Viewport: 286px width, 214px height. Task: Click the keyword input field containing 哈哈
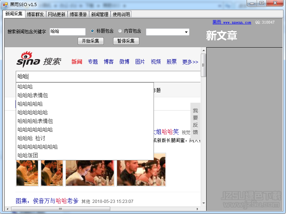coord(68,31)
